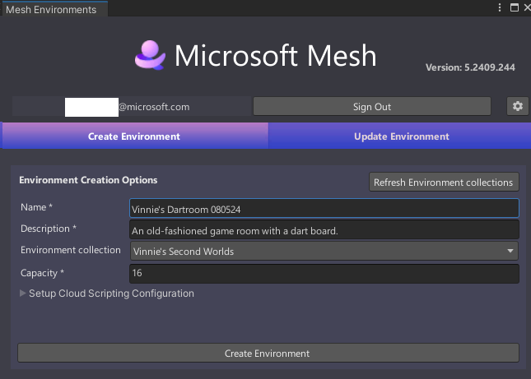Screen dimensions: 531x379
Task: Open the three-dot window options menu
Action: [500, 7]
